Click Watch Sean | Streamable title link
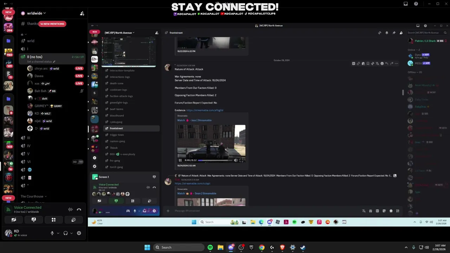Screen dimensions: 450x253 [x=197, y=193]
